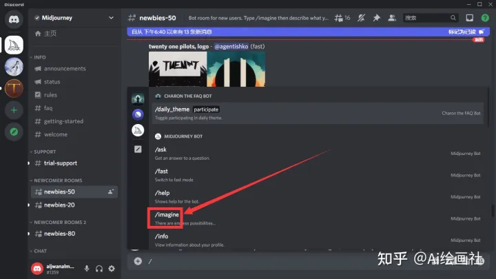Open the announcements channel
This screenshot has width=496, height=279.
(x=65, y=69)
